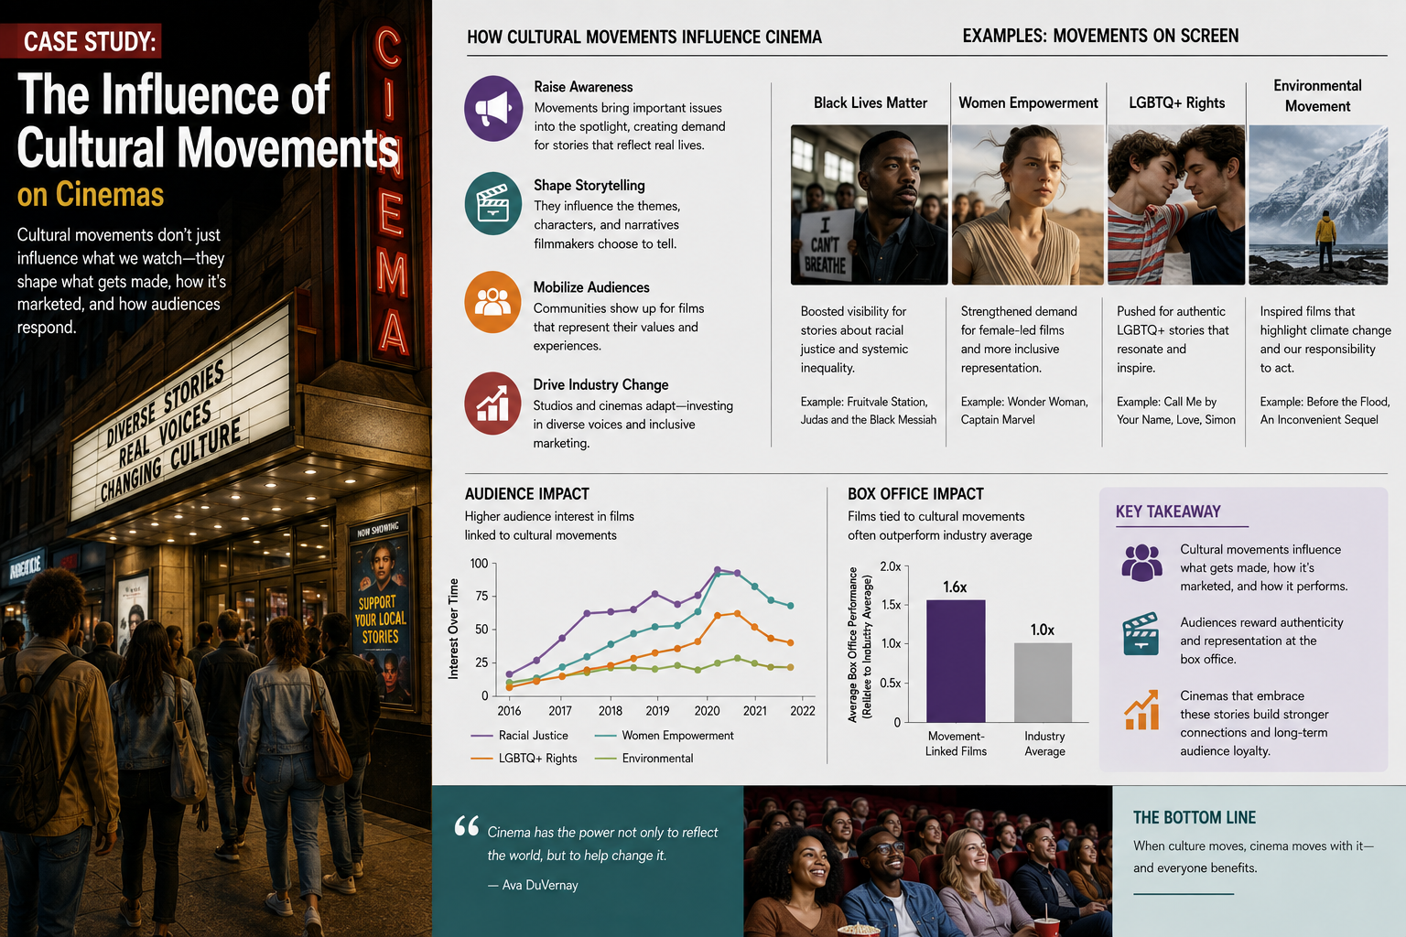
Task: Click the heading How Cultural Movements Influence Cinema
Action: pos(644,37)
